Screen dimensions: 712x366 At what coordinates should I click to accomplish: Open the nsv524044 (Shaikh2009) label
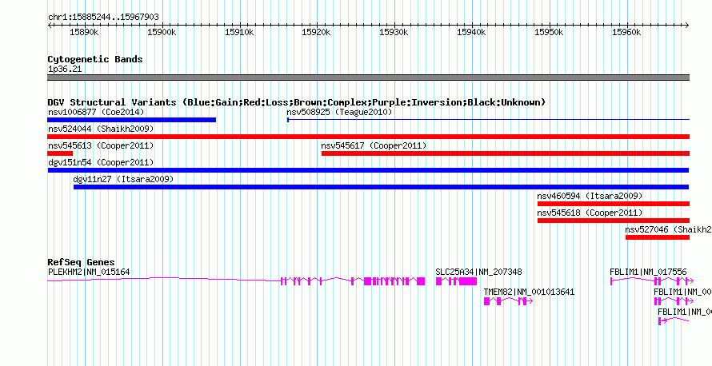coord(101,129)
